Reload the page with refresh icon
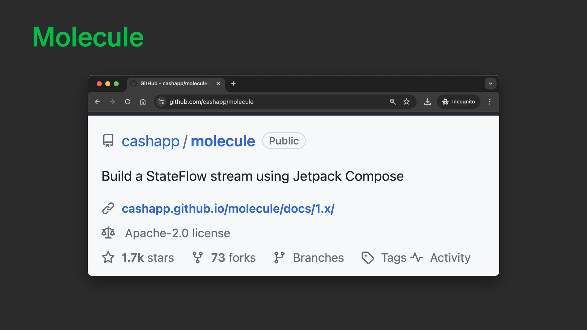Viewport: 587px width, 330px height. 127,102
